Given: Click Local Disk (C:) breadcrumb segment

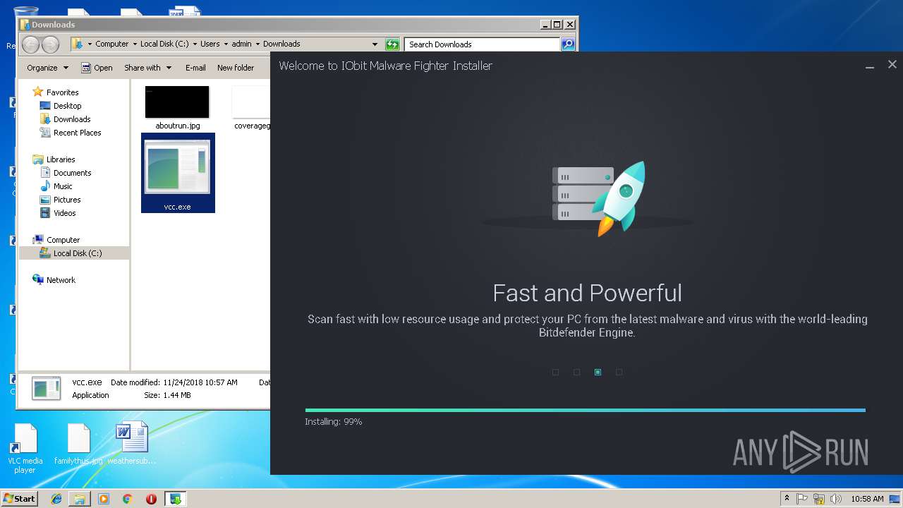Looking at the screenshot, I should point(164,44).
